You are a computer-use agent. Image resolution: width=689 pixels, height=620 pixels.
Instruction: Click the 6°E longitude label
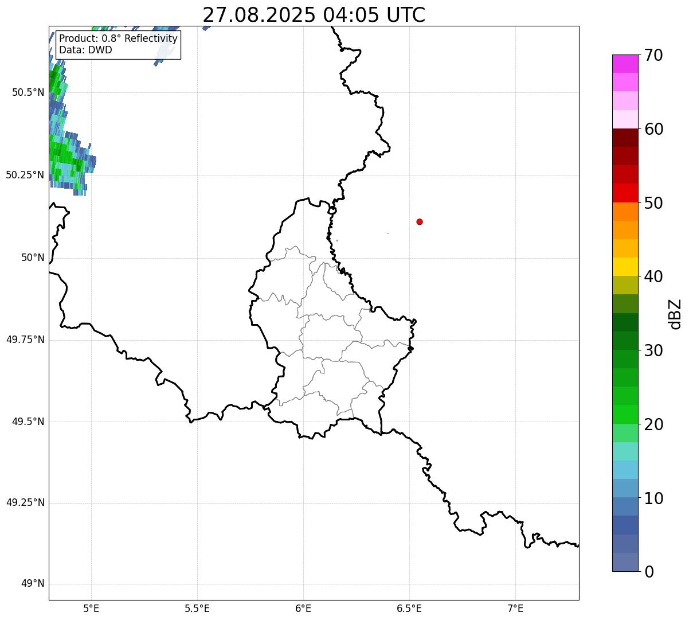[303, 609]
